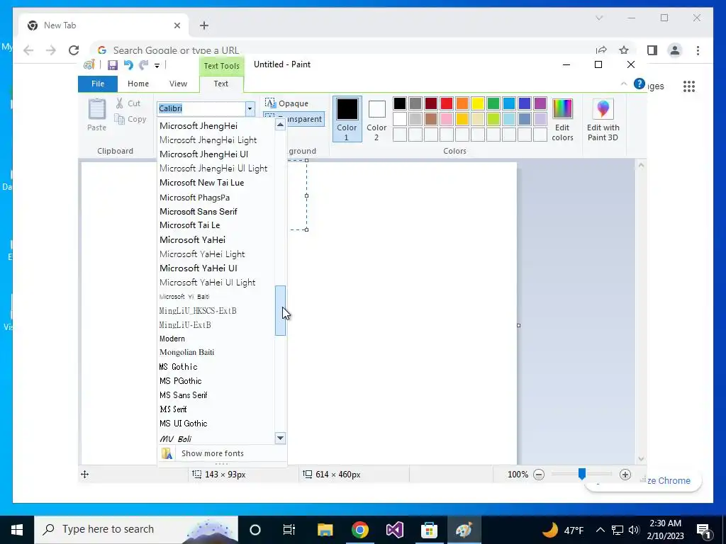This screenshot has height=544, width=726.
Task: Bookmark this tab star icon in Chrome
Action: click(x=624, y=50)
